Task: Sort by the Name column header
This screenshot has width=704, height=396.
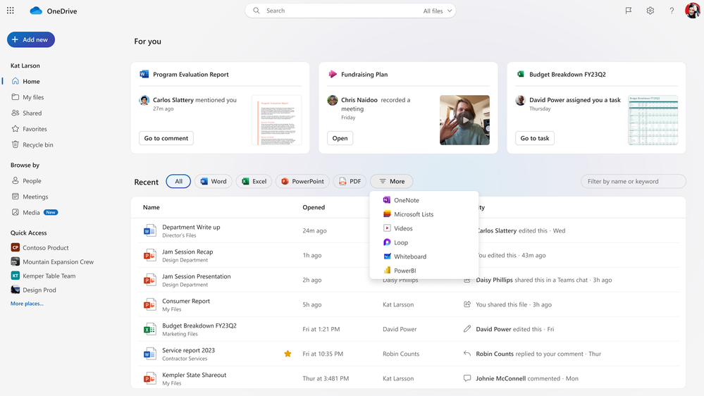Action: (x=152, y=207)
